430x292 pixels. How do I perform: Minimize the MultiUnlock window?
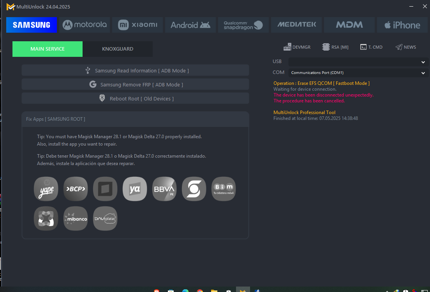click(x=411, y=6)
